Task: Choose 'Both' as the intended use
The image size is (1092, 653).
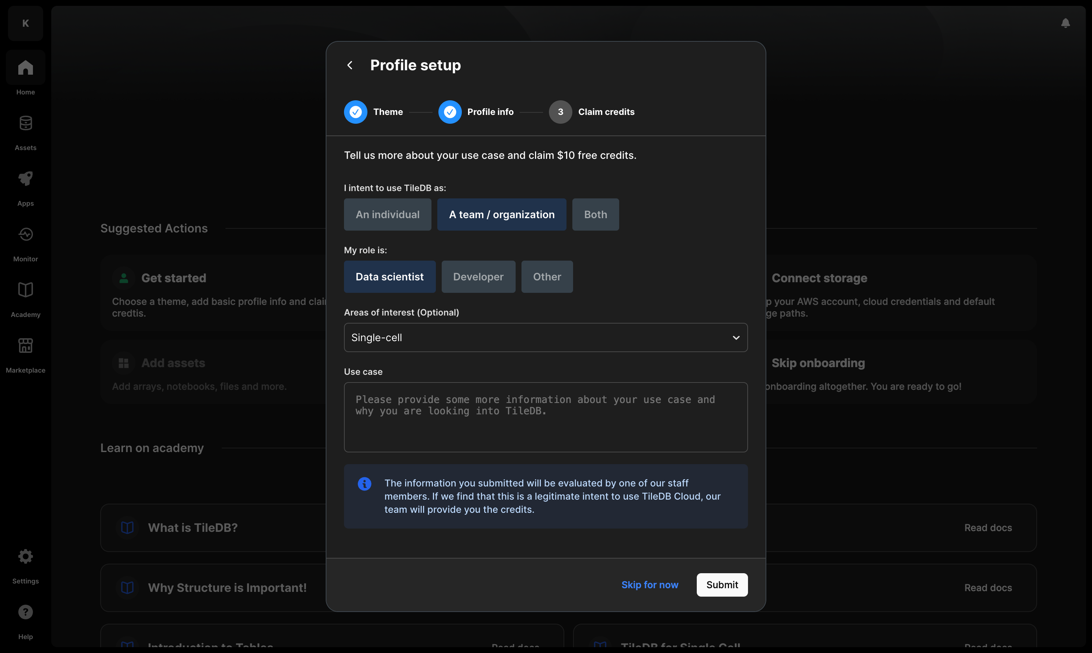Action: [x=595, y=215]
